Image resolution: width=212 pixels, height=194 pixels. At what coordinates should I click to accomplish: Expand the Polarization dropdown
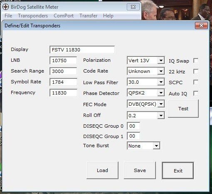[161, 61]
